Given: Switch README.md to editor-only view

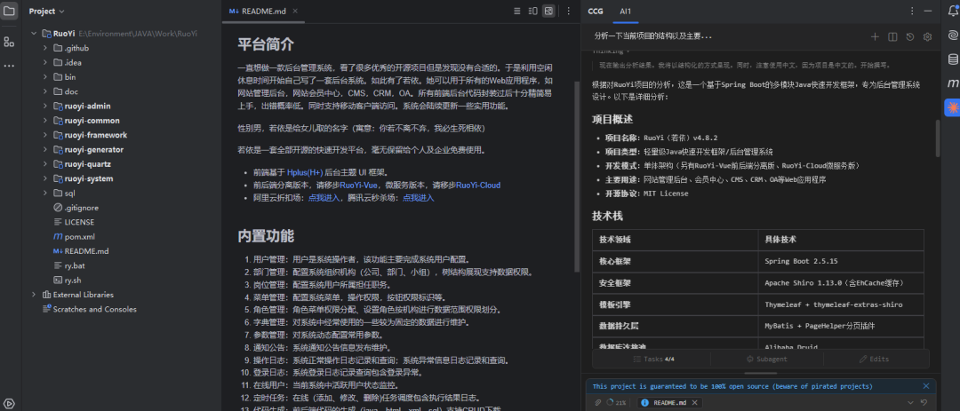Looking at the screenshot, I should click(516, 11).
